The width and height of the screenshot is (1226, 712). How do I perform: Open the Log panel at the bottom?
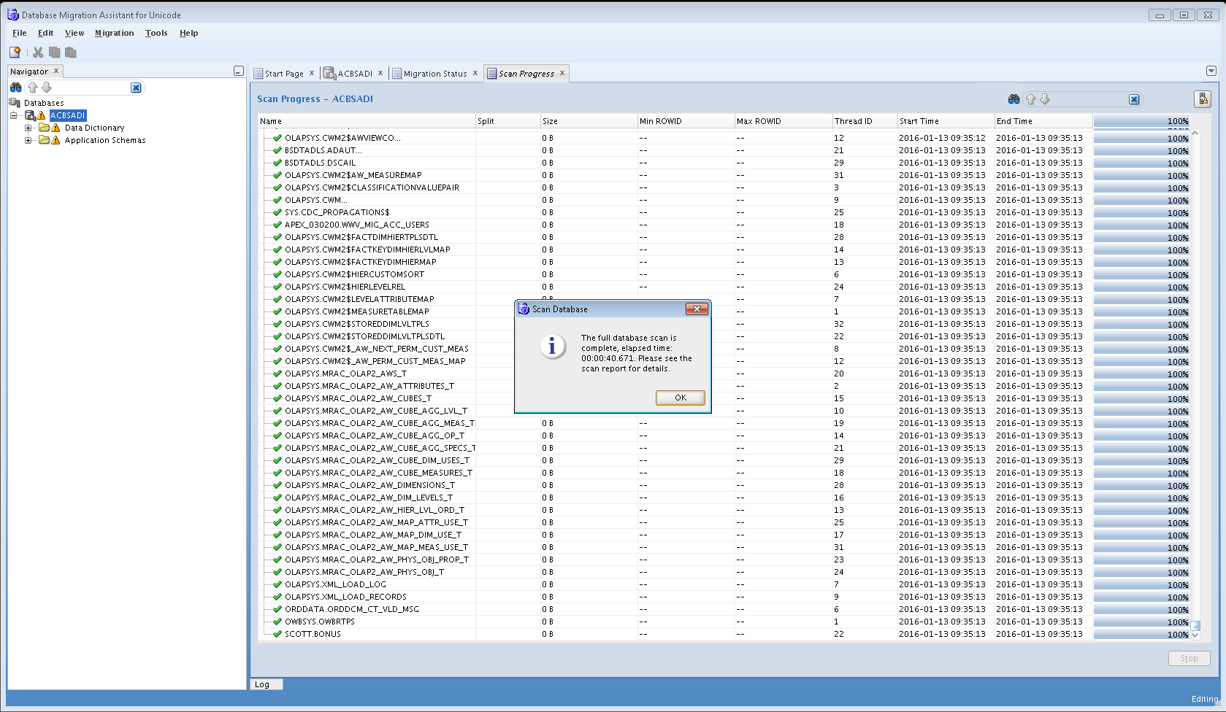[262, 684]
